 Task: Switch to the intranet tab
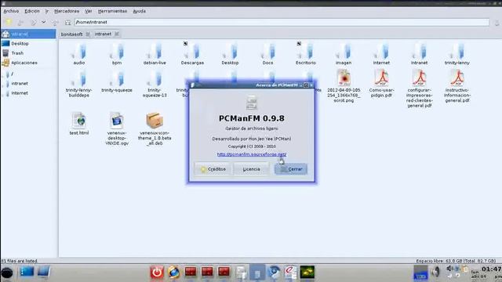(x=103, y=34)
